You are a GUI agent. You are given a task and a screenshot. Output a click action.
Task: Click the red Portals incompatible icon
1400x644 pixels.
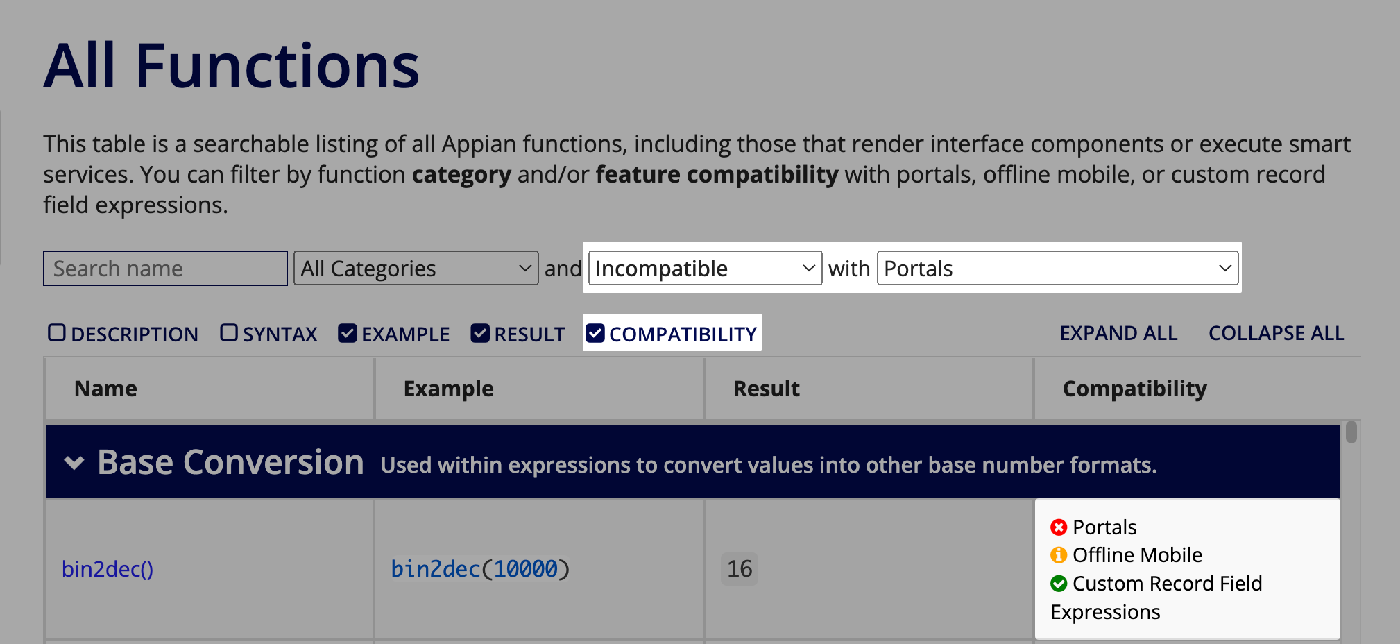coord(1059,527)
